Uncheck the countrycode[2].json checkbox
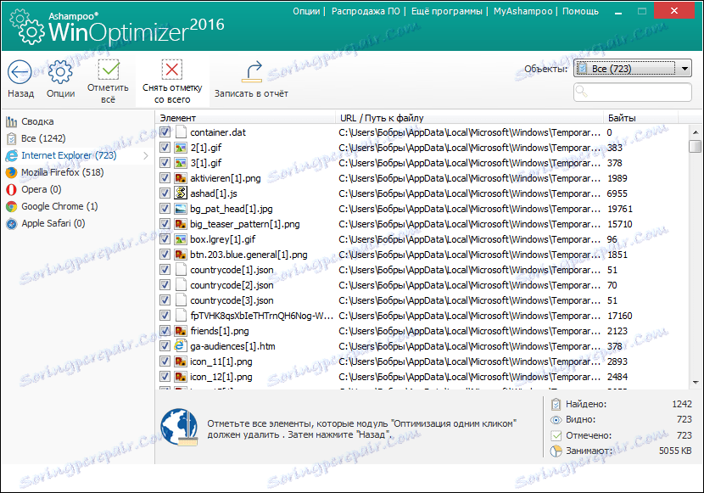This screenshot has width=704, height=493. 165,284
